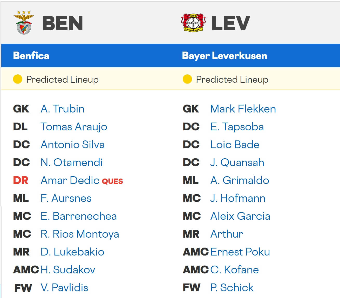Click the Bayer Leverkusen club badge
The width and height of the screenshot is (340, 298).
[x=193, y=23]
